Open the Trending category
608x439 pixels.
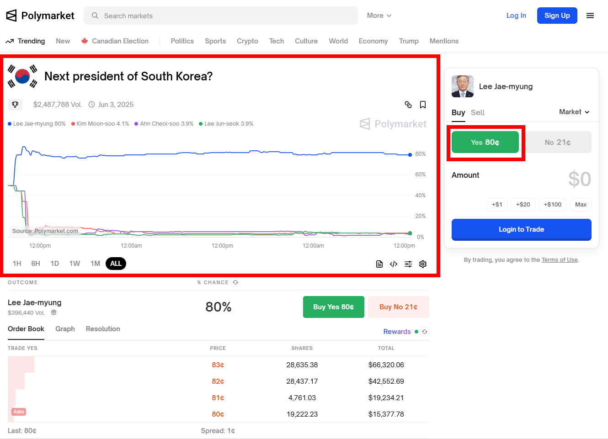tap(26, 41)
